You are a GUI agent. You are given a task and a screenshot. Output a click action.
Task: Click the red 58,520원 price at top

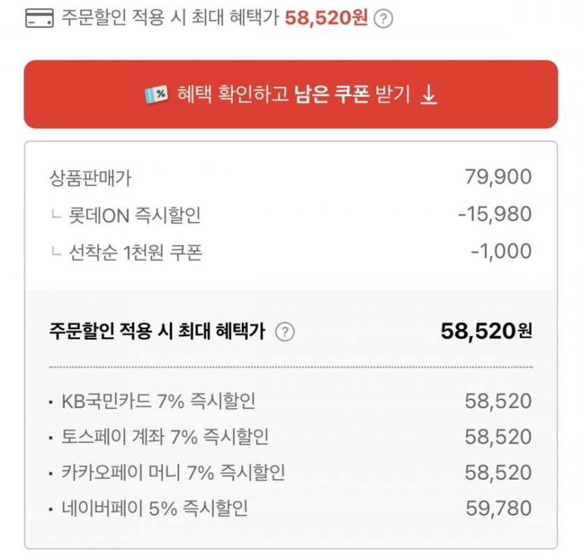[326, 19]
